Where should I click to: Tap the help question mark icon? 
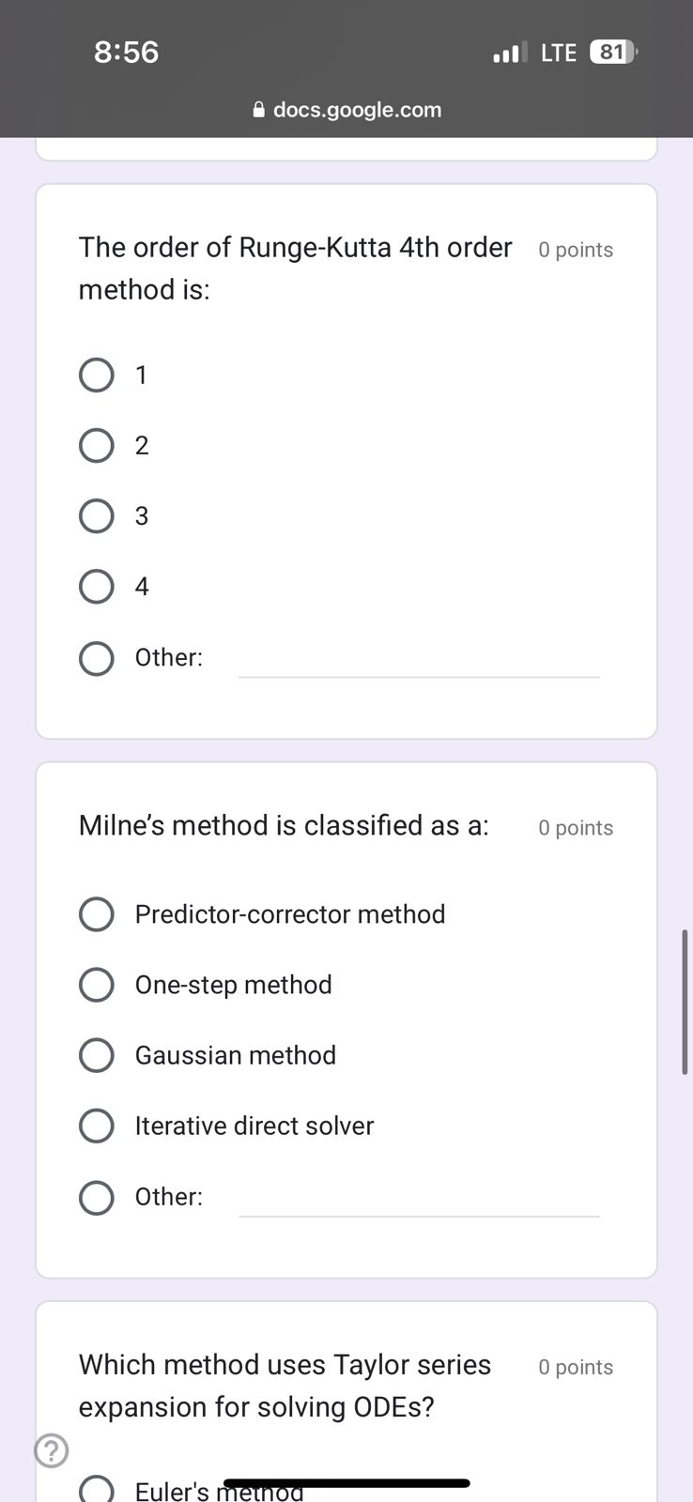point(52,1450)
